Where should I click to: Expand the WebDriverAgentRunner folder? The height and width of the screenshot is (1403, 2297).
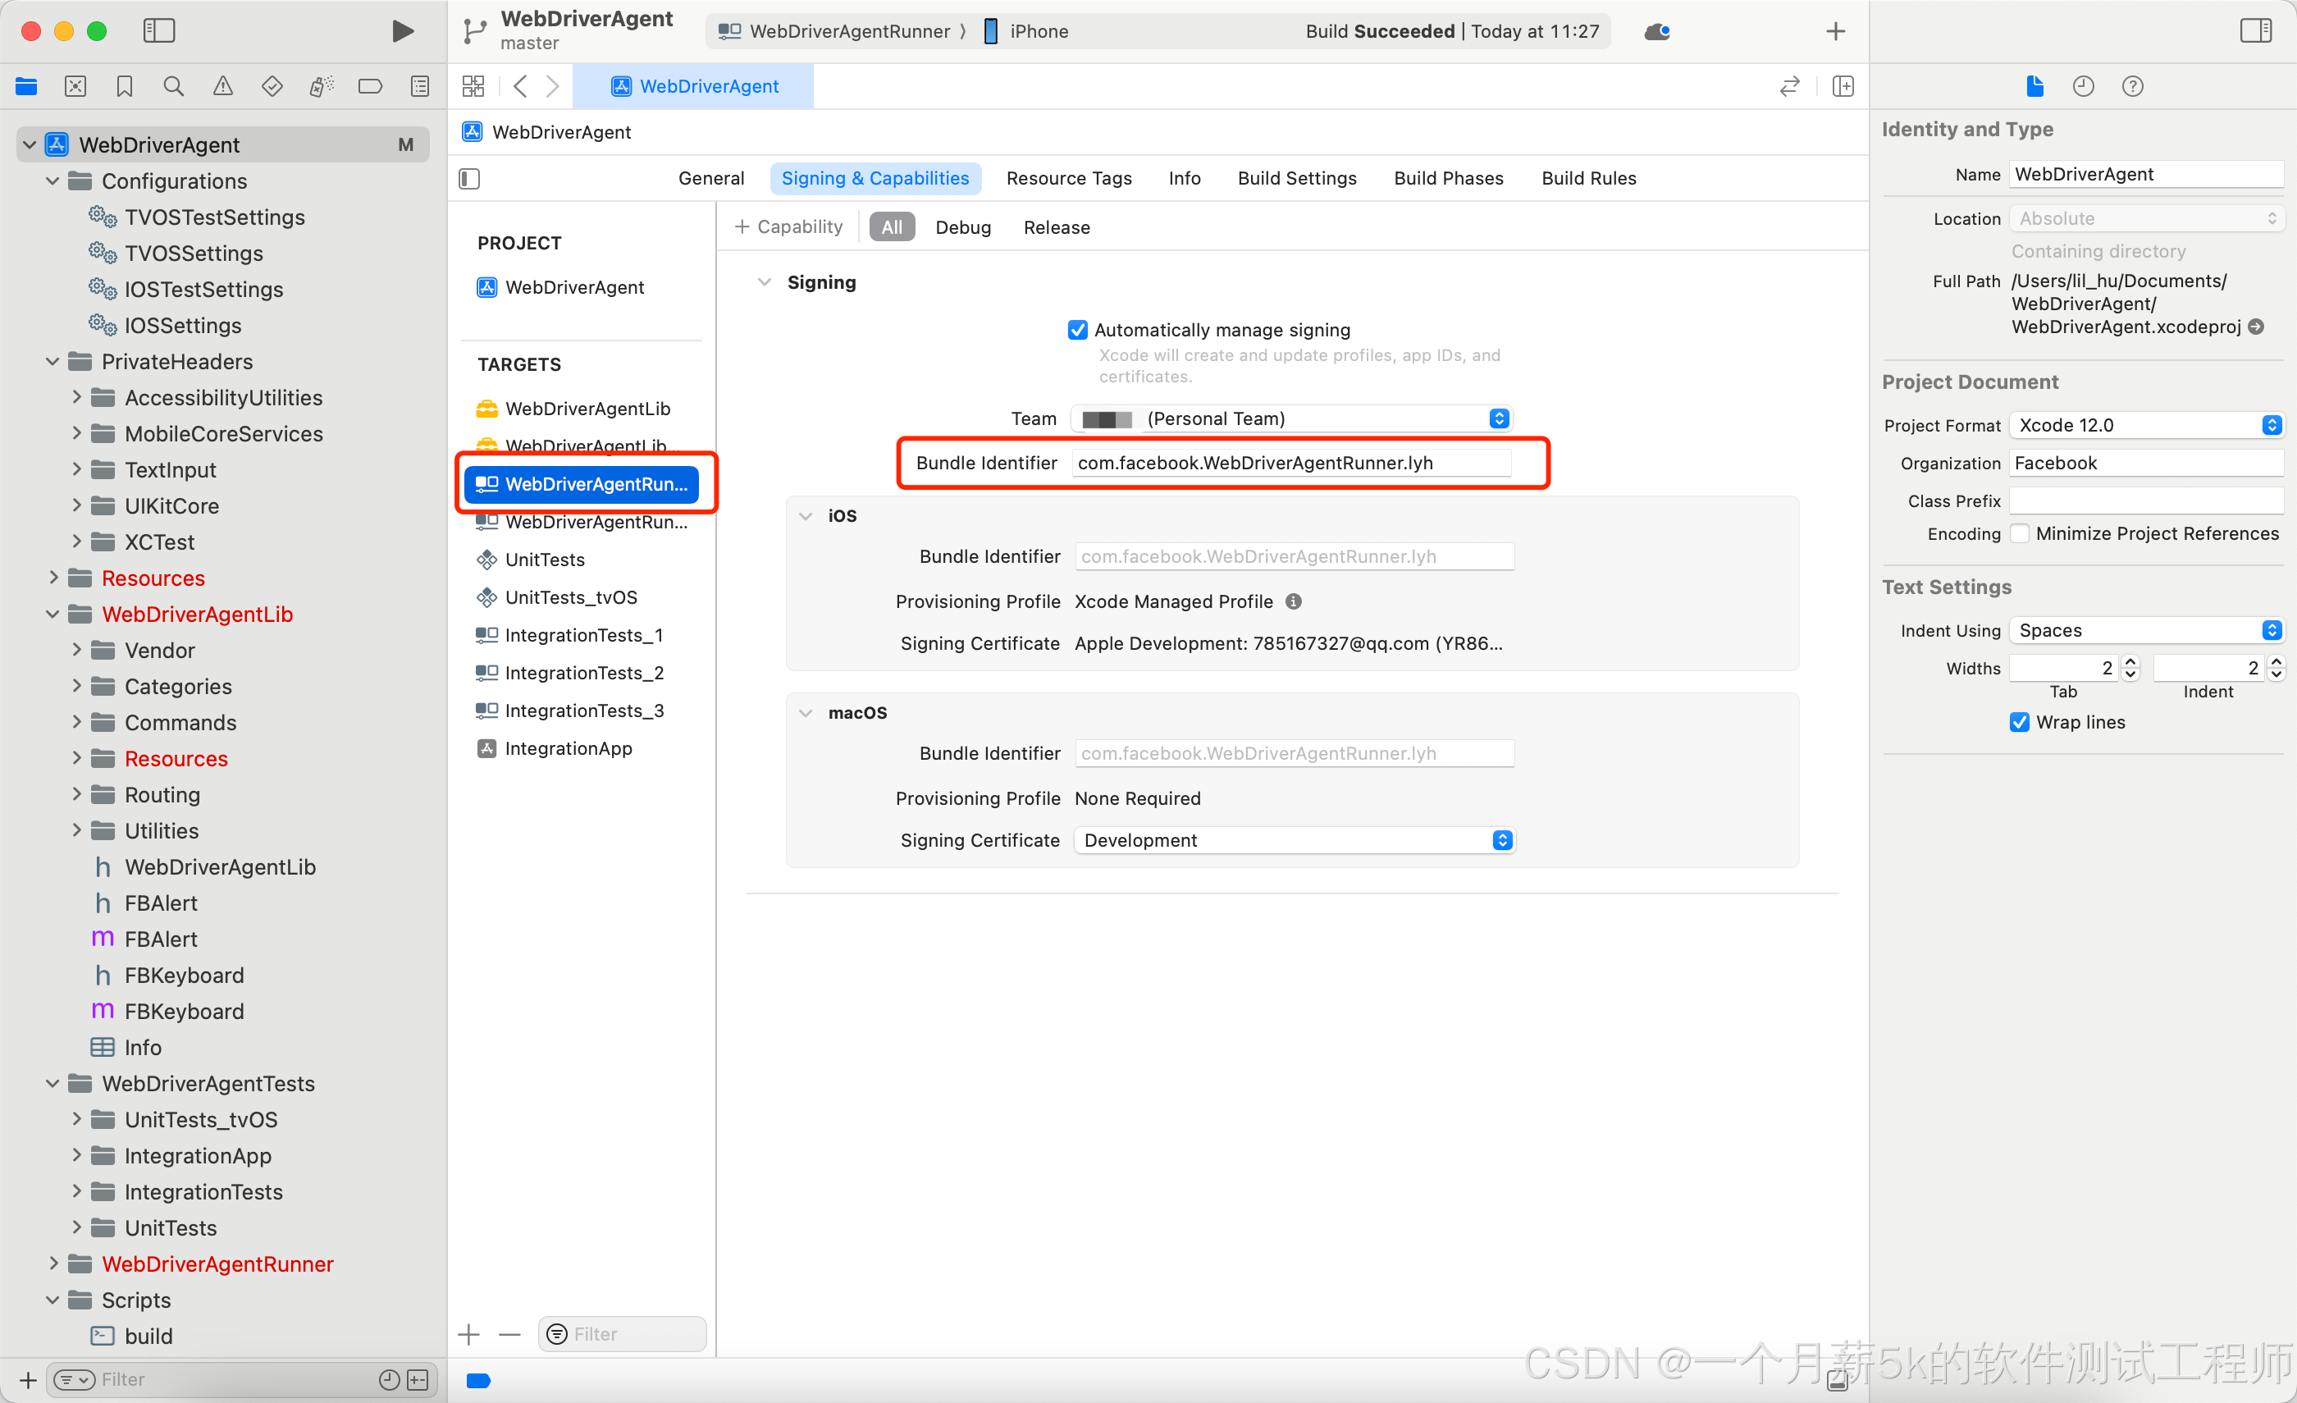click(x=53, y=1264)
